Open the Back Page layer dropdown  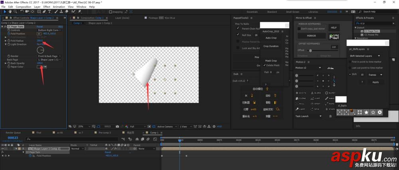click(49, 59)
